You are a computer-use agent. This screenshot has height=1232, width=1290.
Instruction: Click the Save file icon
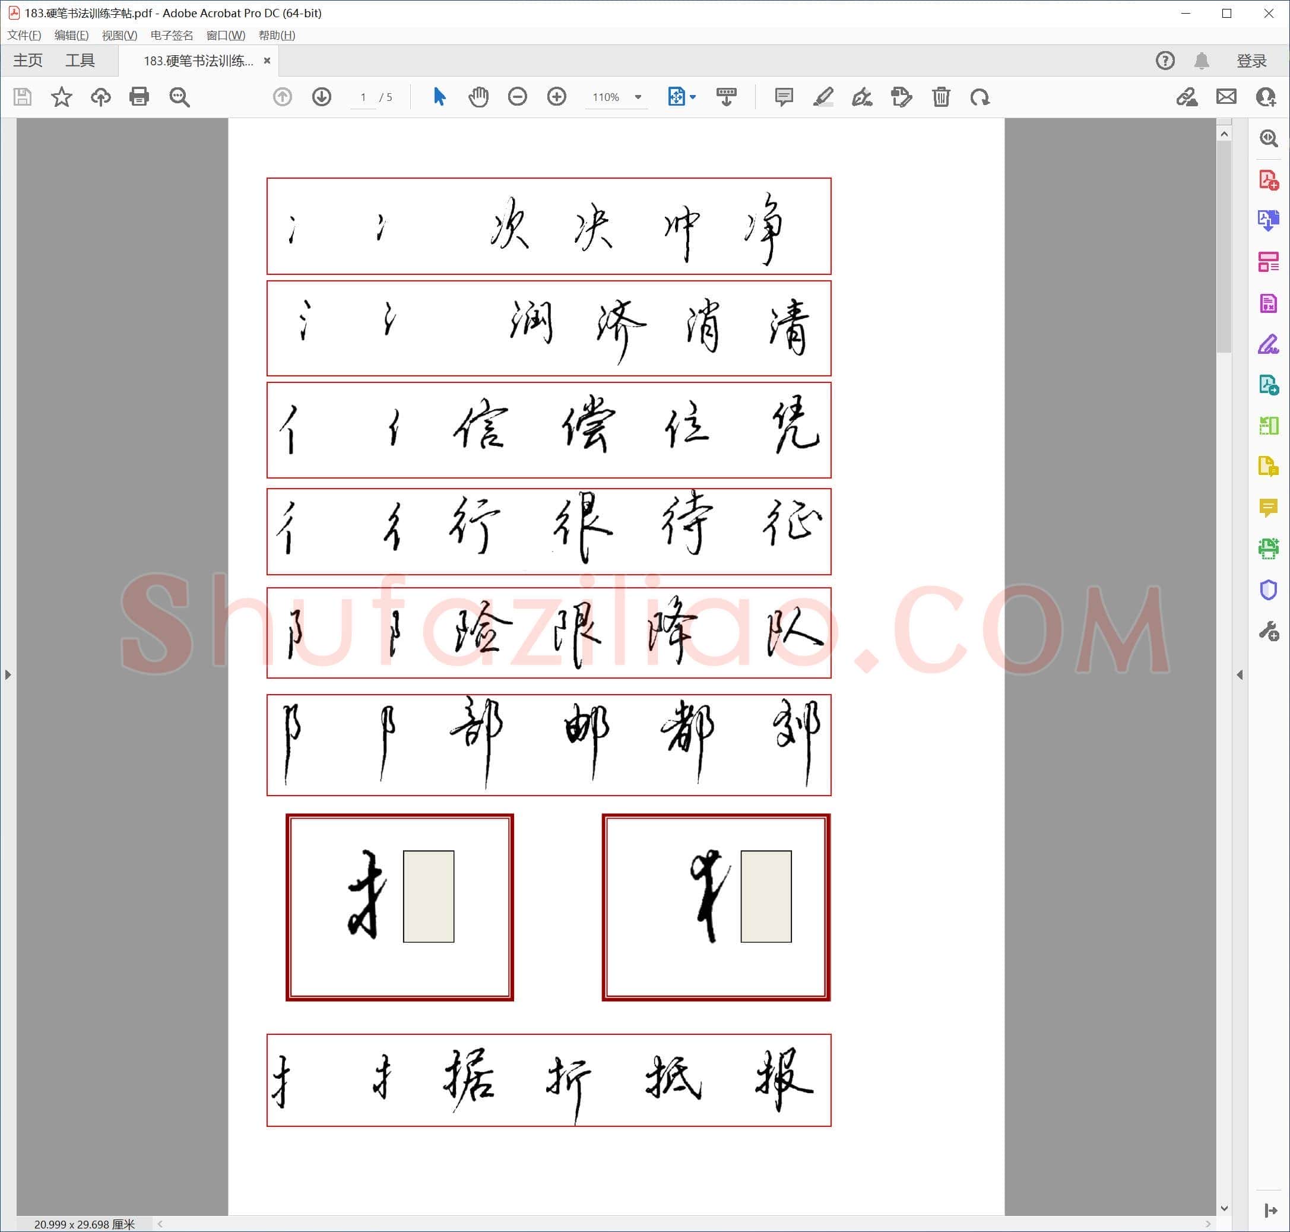(23, 97)
